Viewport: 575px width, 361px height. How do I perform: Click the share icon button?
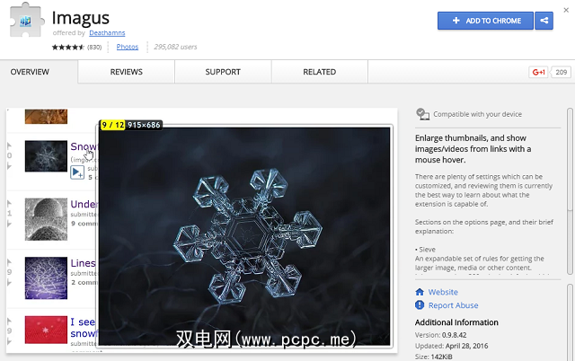click(544, 21)
